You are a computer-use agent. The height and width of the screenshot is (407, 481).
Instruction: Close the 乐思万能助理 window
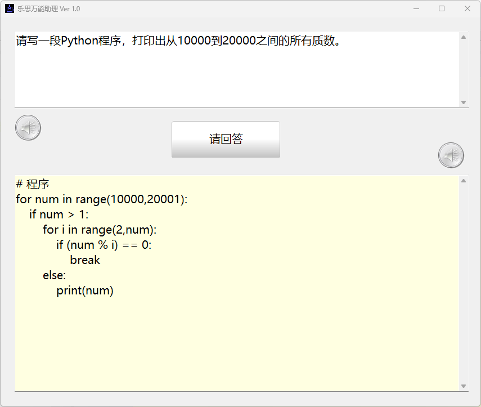(467, 8)
